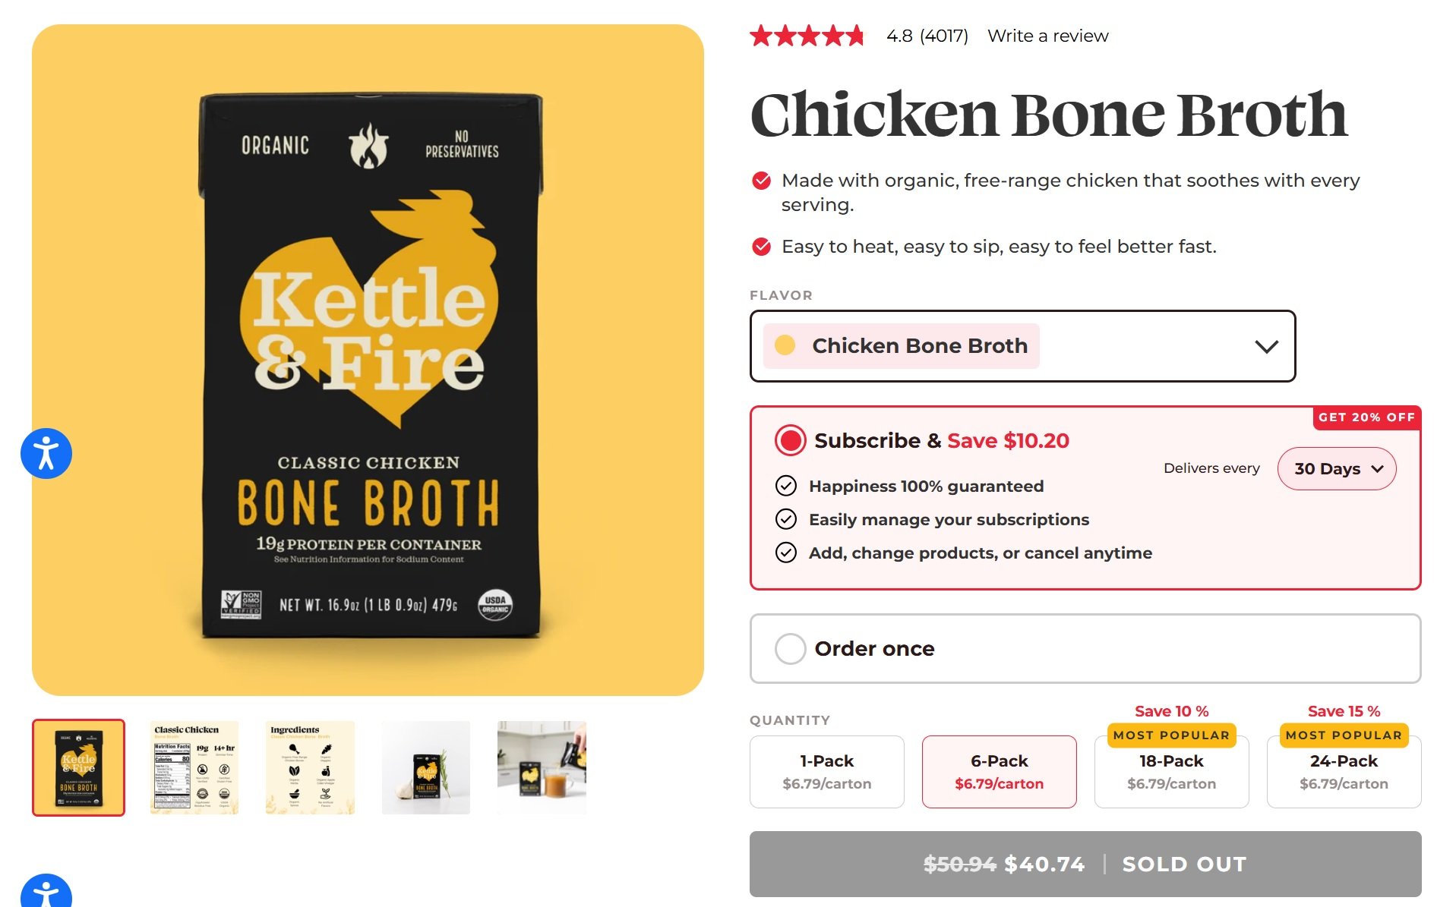Select the Order once radio button
This screenshot has width=1456, height=907.
pos(790,649)
